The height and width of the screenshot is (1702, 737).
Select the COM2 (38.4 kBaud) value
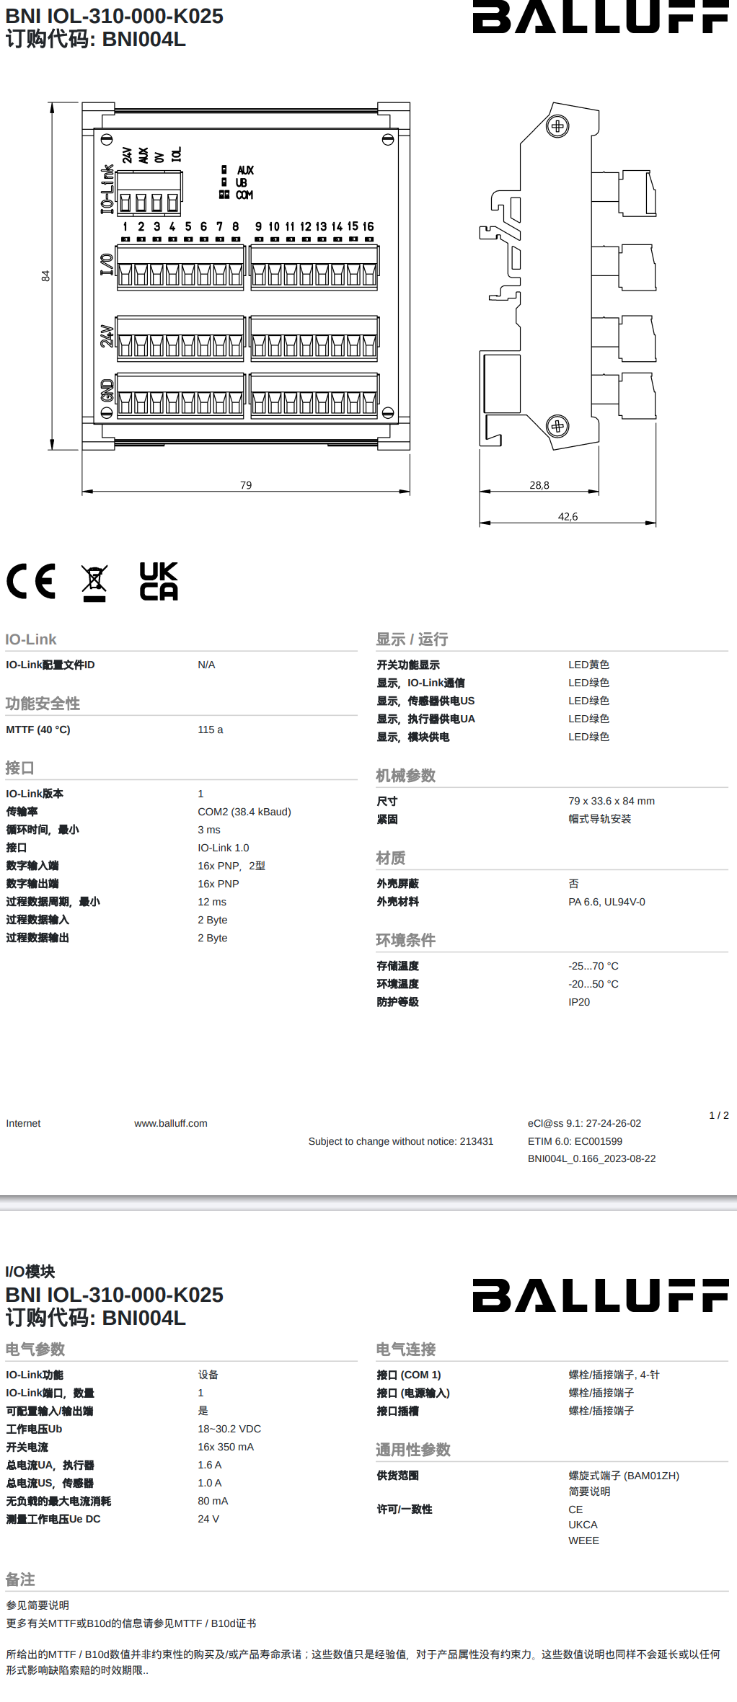(x=244, y=812)
